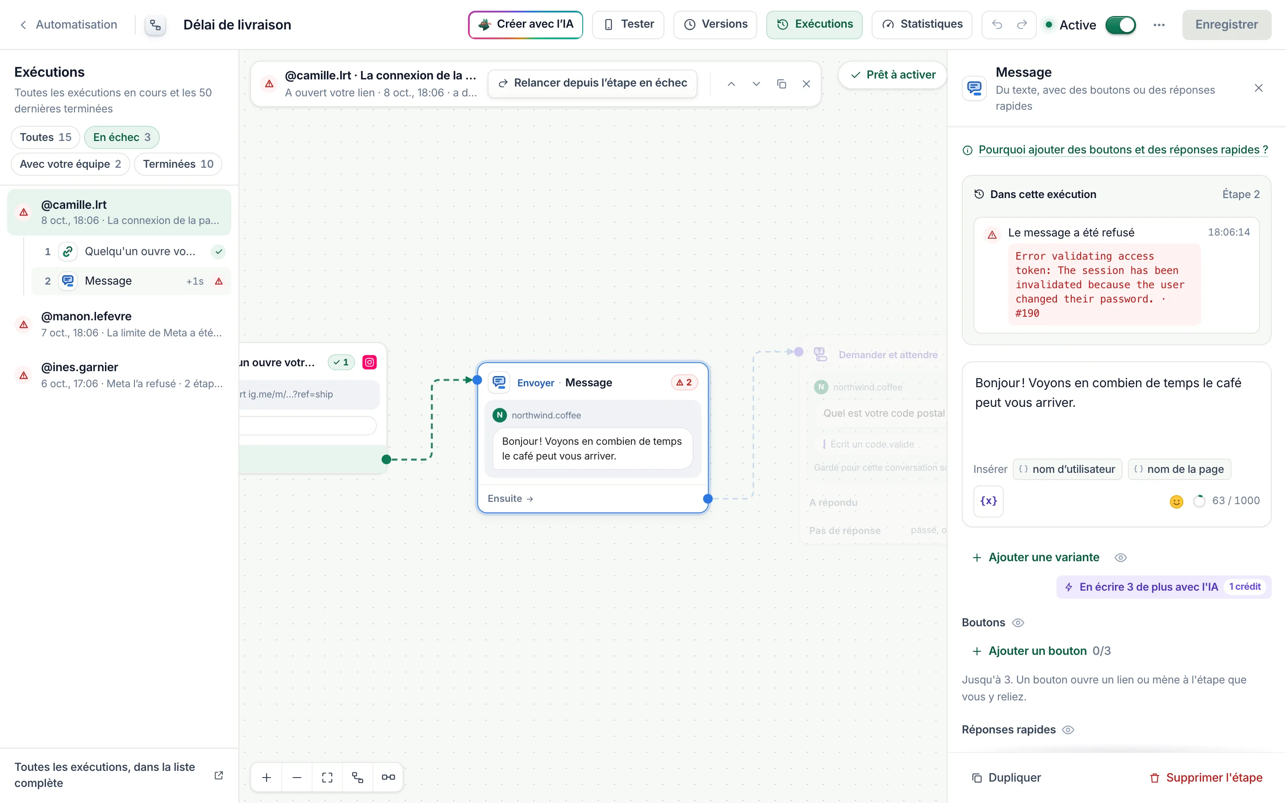Open the flow structure icon beside the title
Screen dimensions: 1286x803
(155, 25)
